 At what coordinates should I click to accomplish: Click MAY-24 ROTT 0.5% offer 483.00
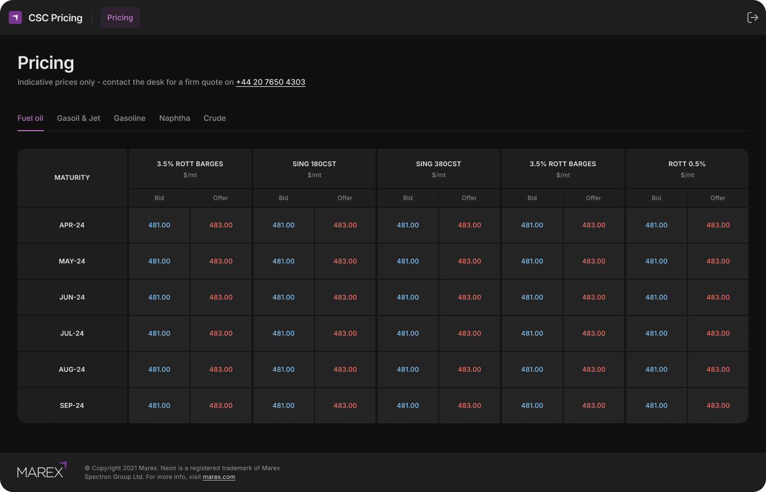(718, 261)
